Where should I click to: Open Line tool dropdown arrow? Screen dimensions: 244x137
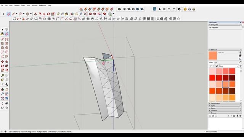coord(17,14)
